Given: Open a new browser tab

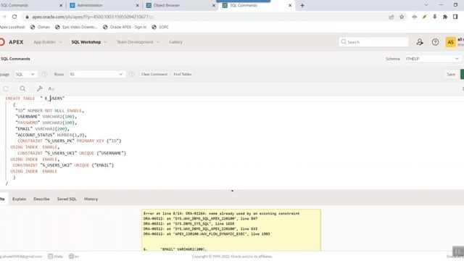Looking at the screenshot, I should click(302, 5).
